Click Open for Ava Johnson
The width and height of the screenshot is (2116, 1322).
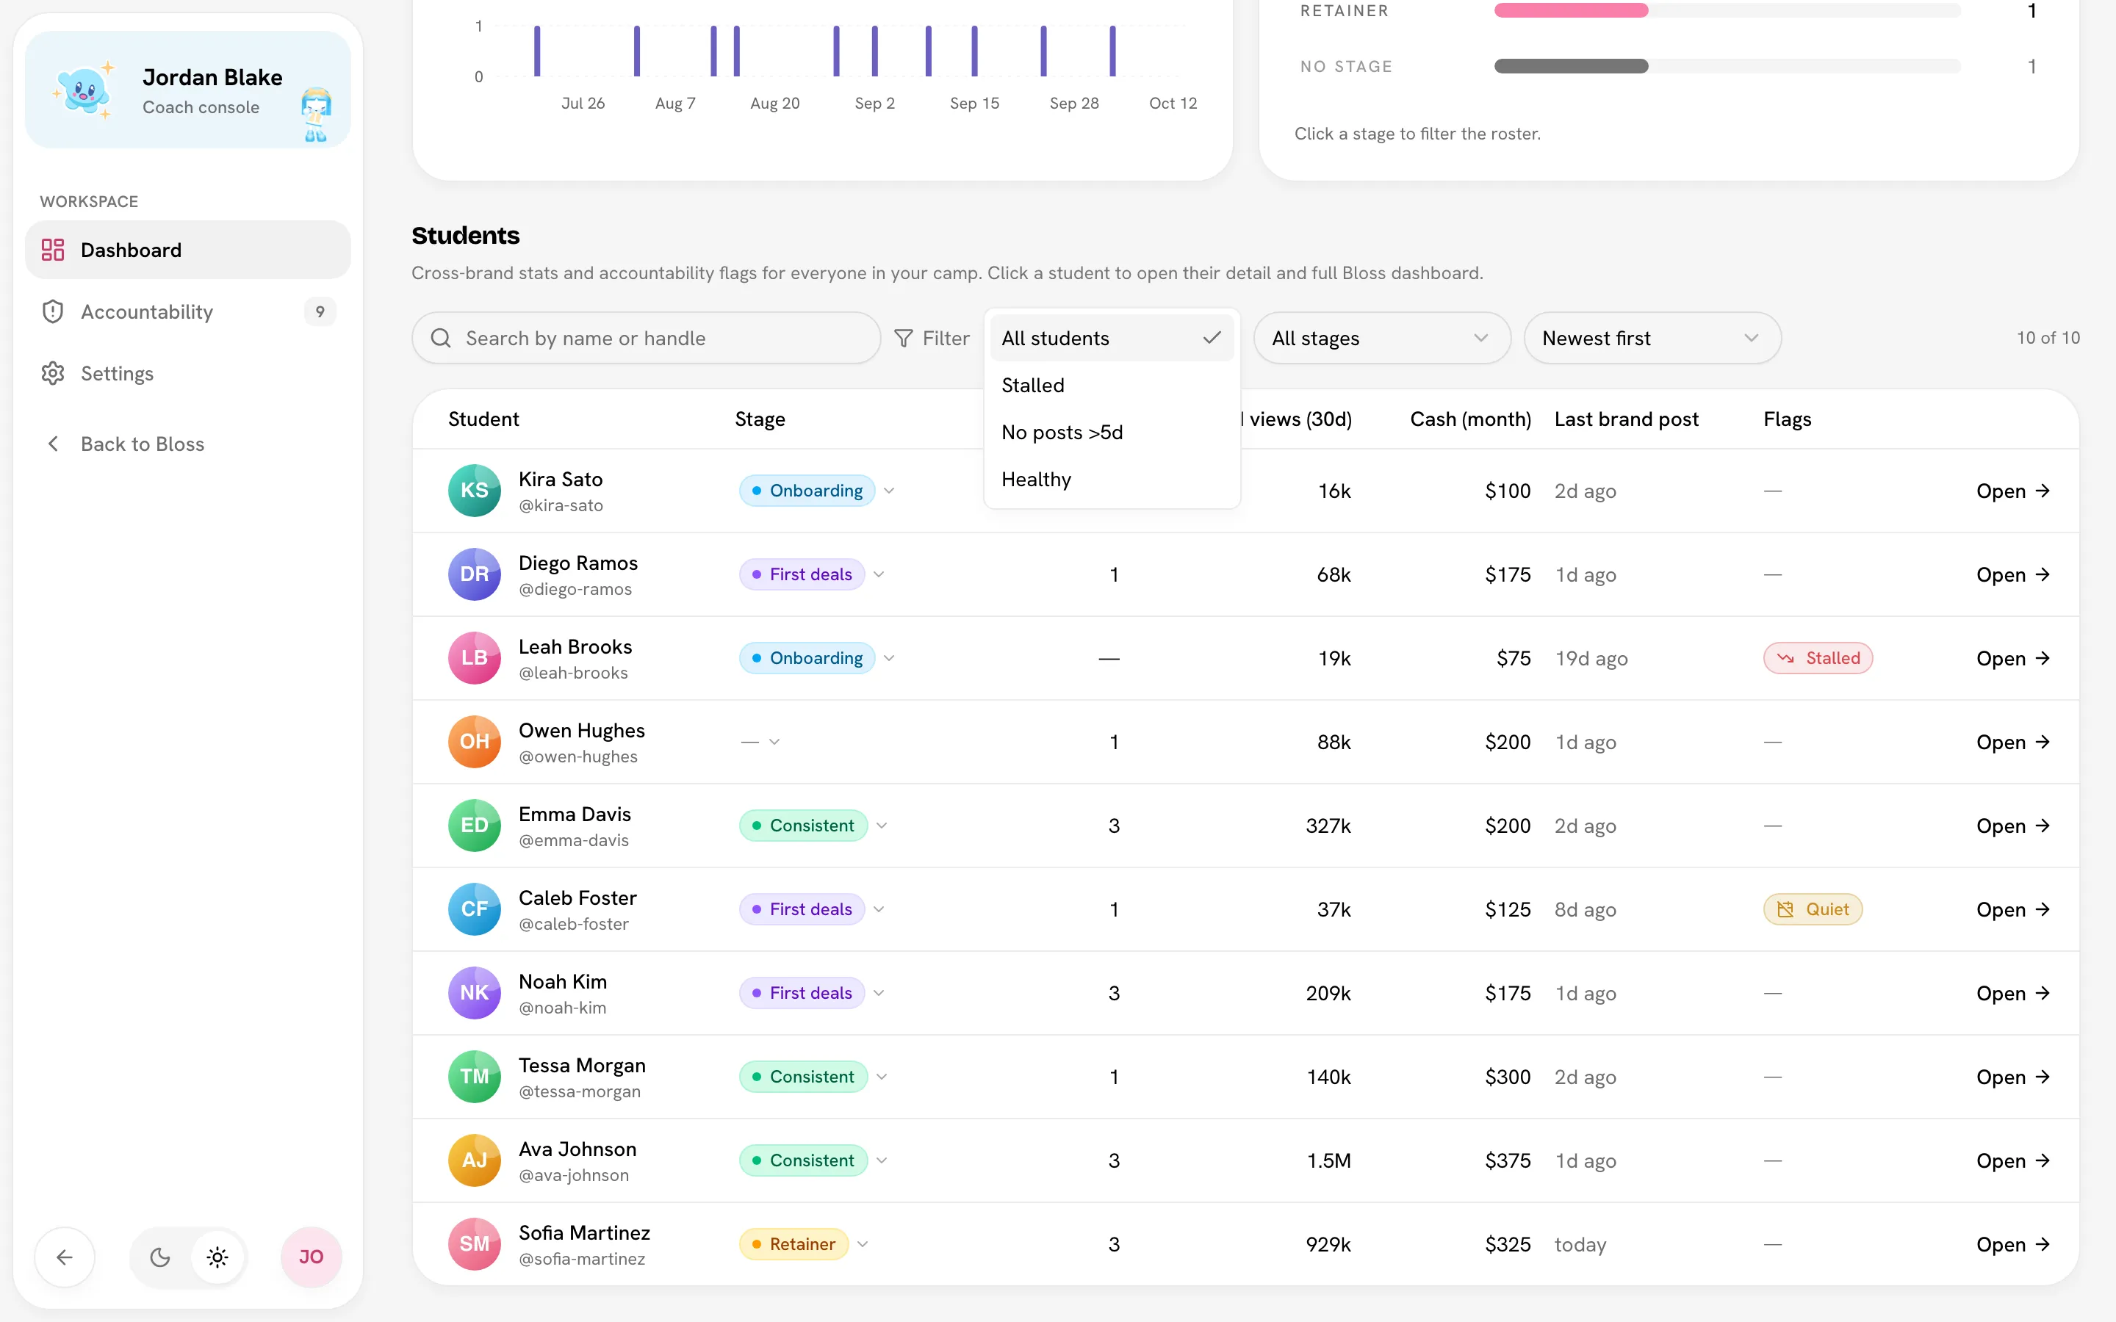(2013, 1160)
